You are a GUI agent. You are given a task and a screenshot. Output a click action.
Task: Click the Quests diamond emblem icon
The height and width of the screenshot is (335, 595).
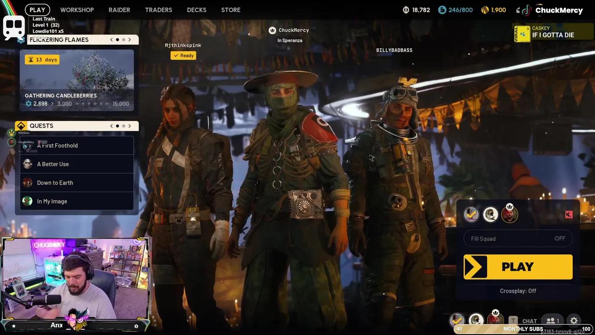[20, 126]
